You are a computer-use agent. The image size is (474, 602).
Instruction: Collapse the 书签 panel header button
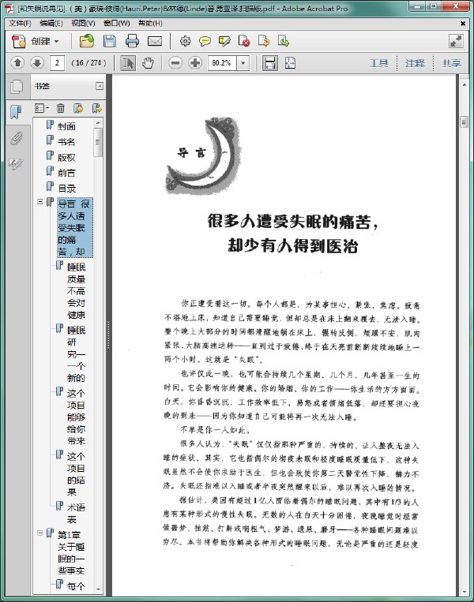click(100, 86)
